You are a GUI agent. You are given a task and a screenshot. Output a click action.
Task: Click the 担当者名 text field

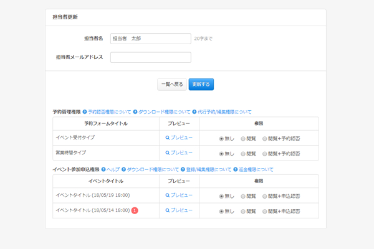coord(150,39)
